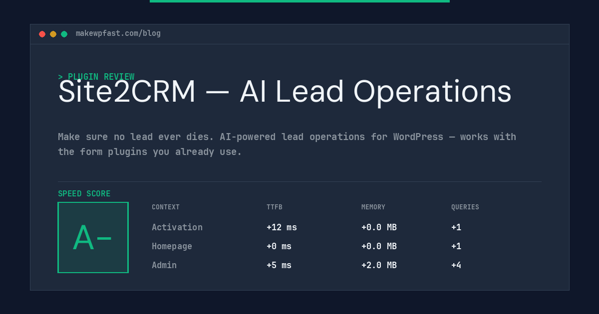
Task: Click the Homepage queries value '+1'
Action: click(456, 246)
